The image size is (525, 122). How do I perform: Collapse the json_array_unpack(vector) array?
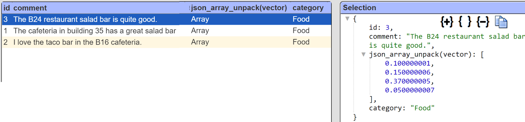point(364,54)
